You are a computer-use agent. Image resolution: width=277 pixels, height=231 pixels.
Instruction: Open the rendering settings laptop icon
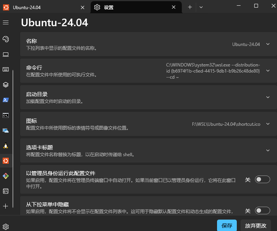tap(6, 54)
